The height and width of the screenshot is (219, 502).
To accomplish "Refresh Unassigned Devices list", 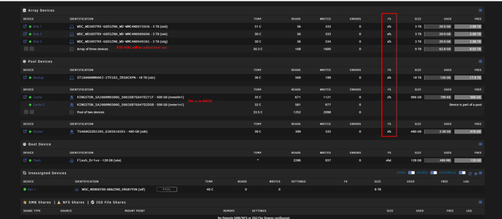I will pos(470,173).
